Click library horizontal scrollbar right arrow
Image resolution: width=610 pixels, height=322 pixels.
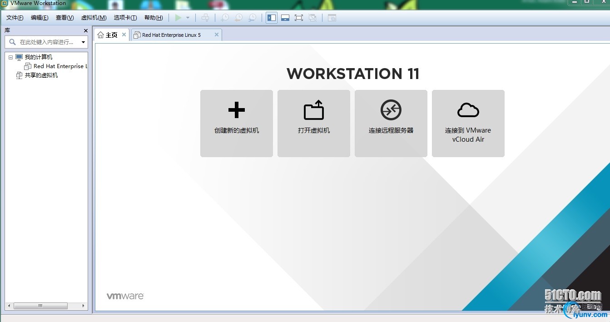(83, 306)
